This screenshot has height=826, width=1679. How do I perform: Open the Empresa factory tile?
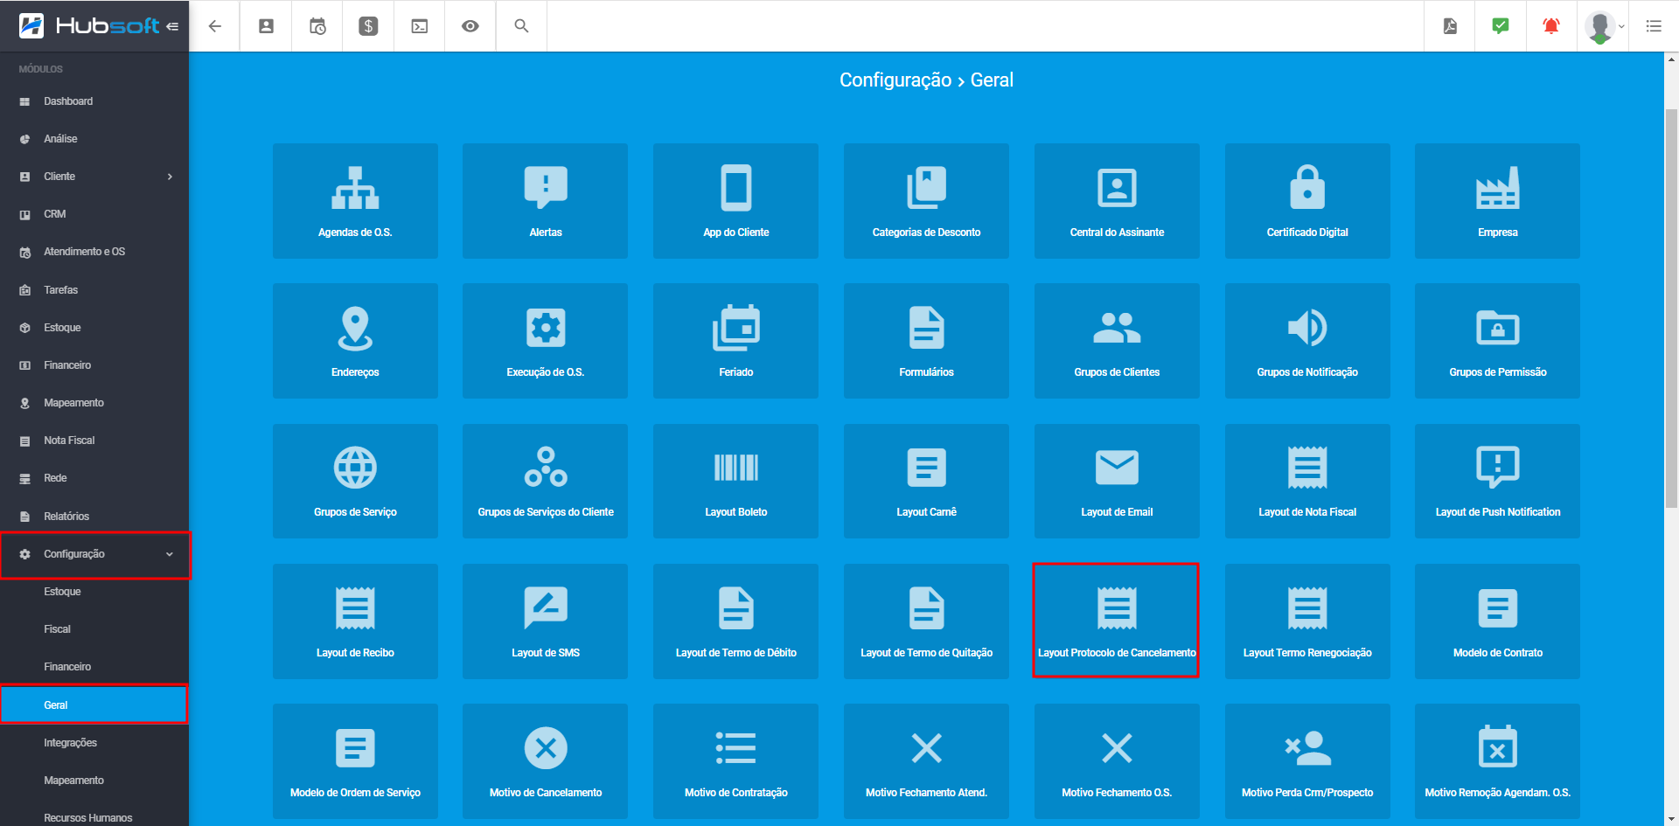pos(1498,201)
